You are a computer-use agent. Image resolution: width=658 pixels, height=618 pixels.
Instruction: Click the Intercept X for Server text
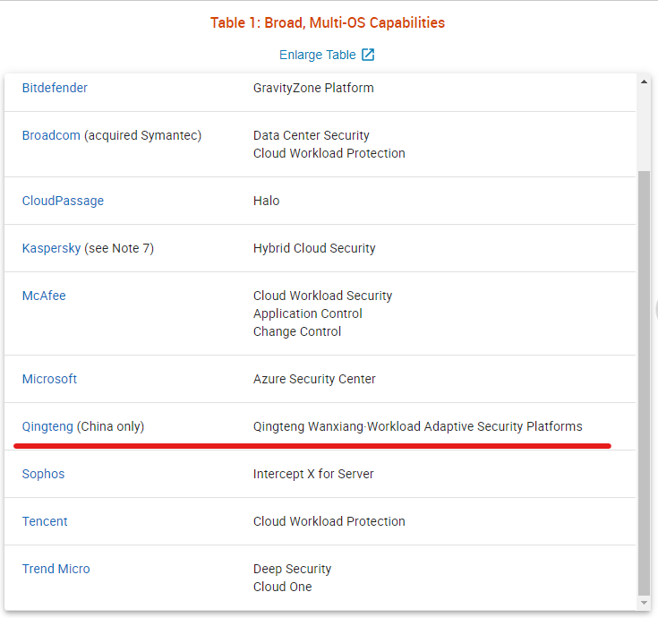point(313,474)
